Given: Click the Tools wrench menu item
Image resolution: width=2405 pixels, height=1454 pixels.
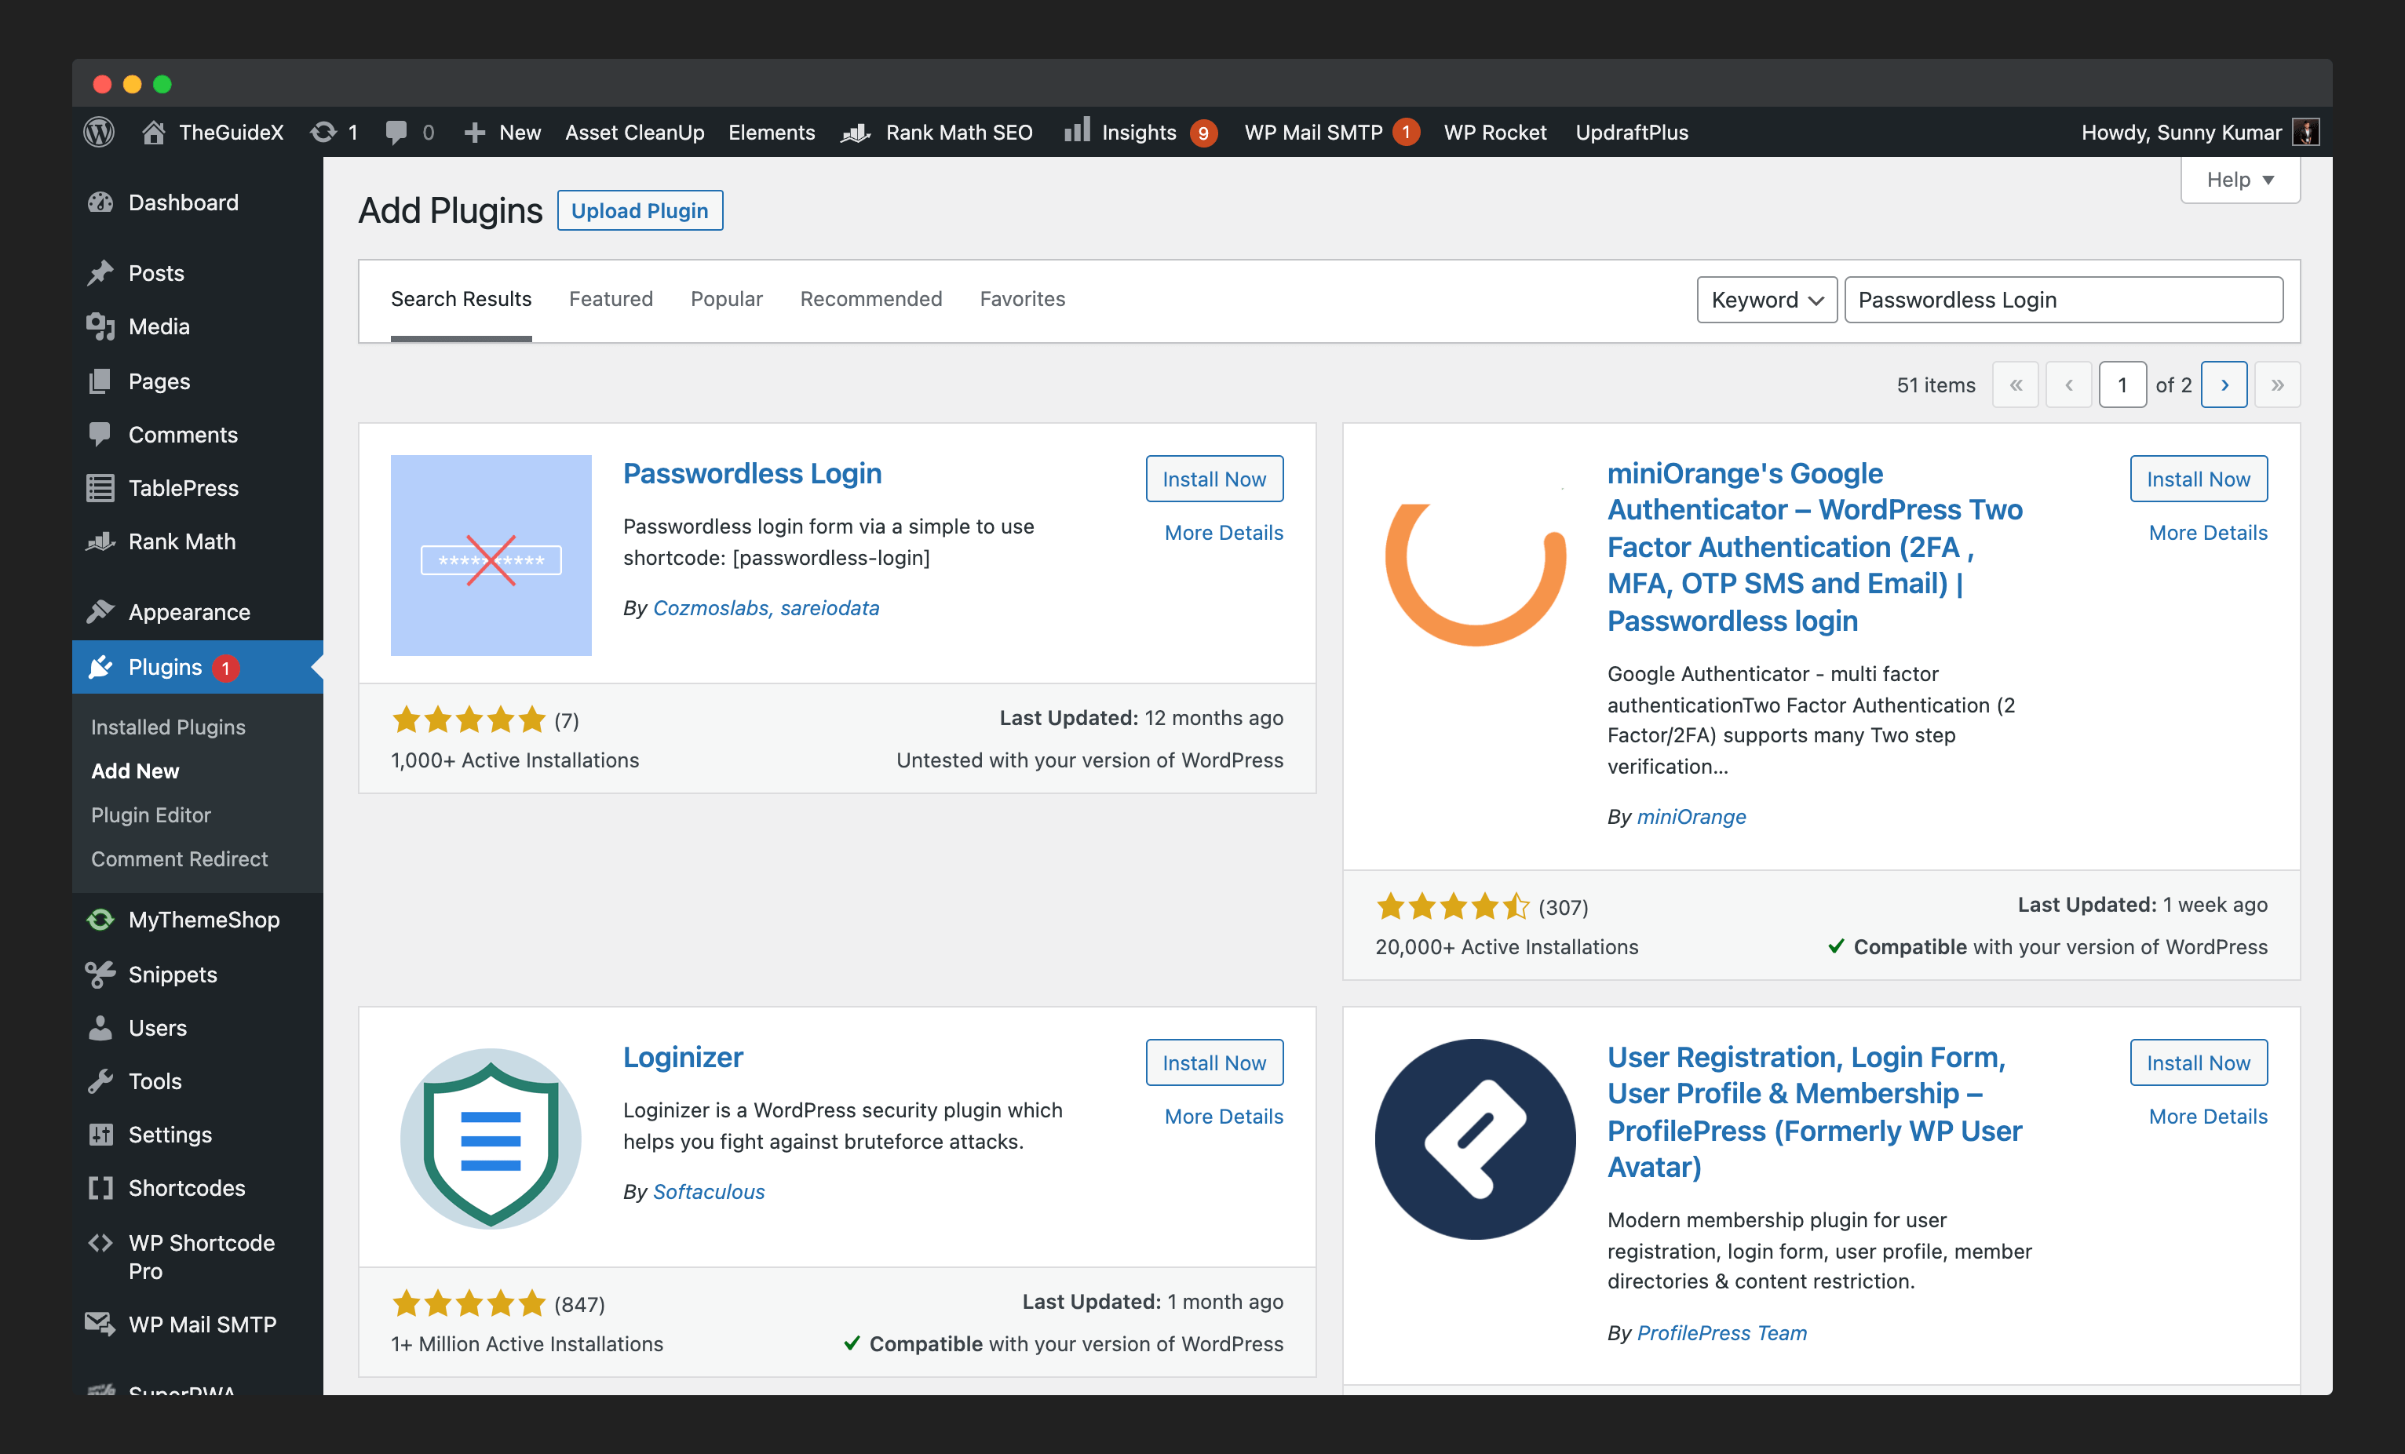Looking at the screenshot, I should point(154,1081).
